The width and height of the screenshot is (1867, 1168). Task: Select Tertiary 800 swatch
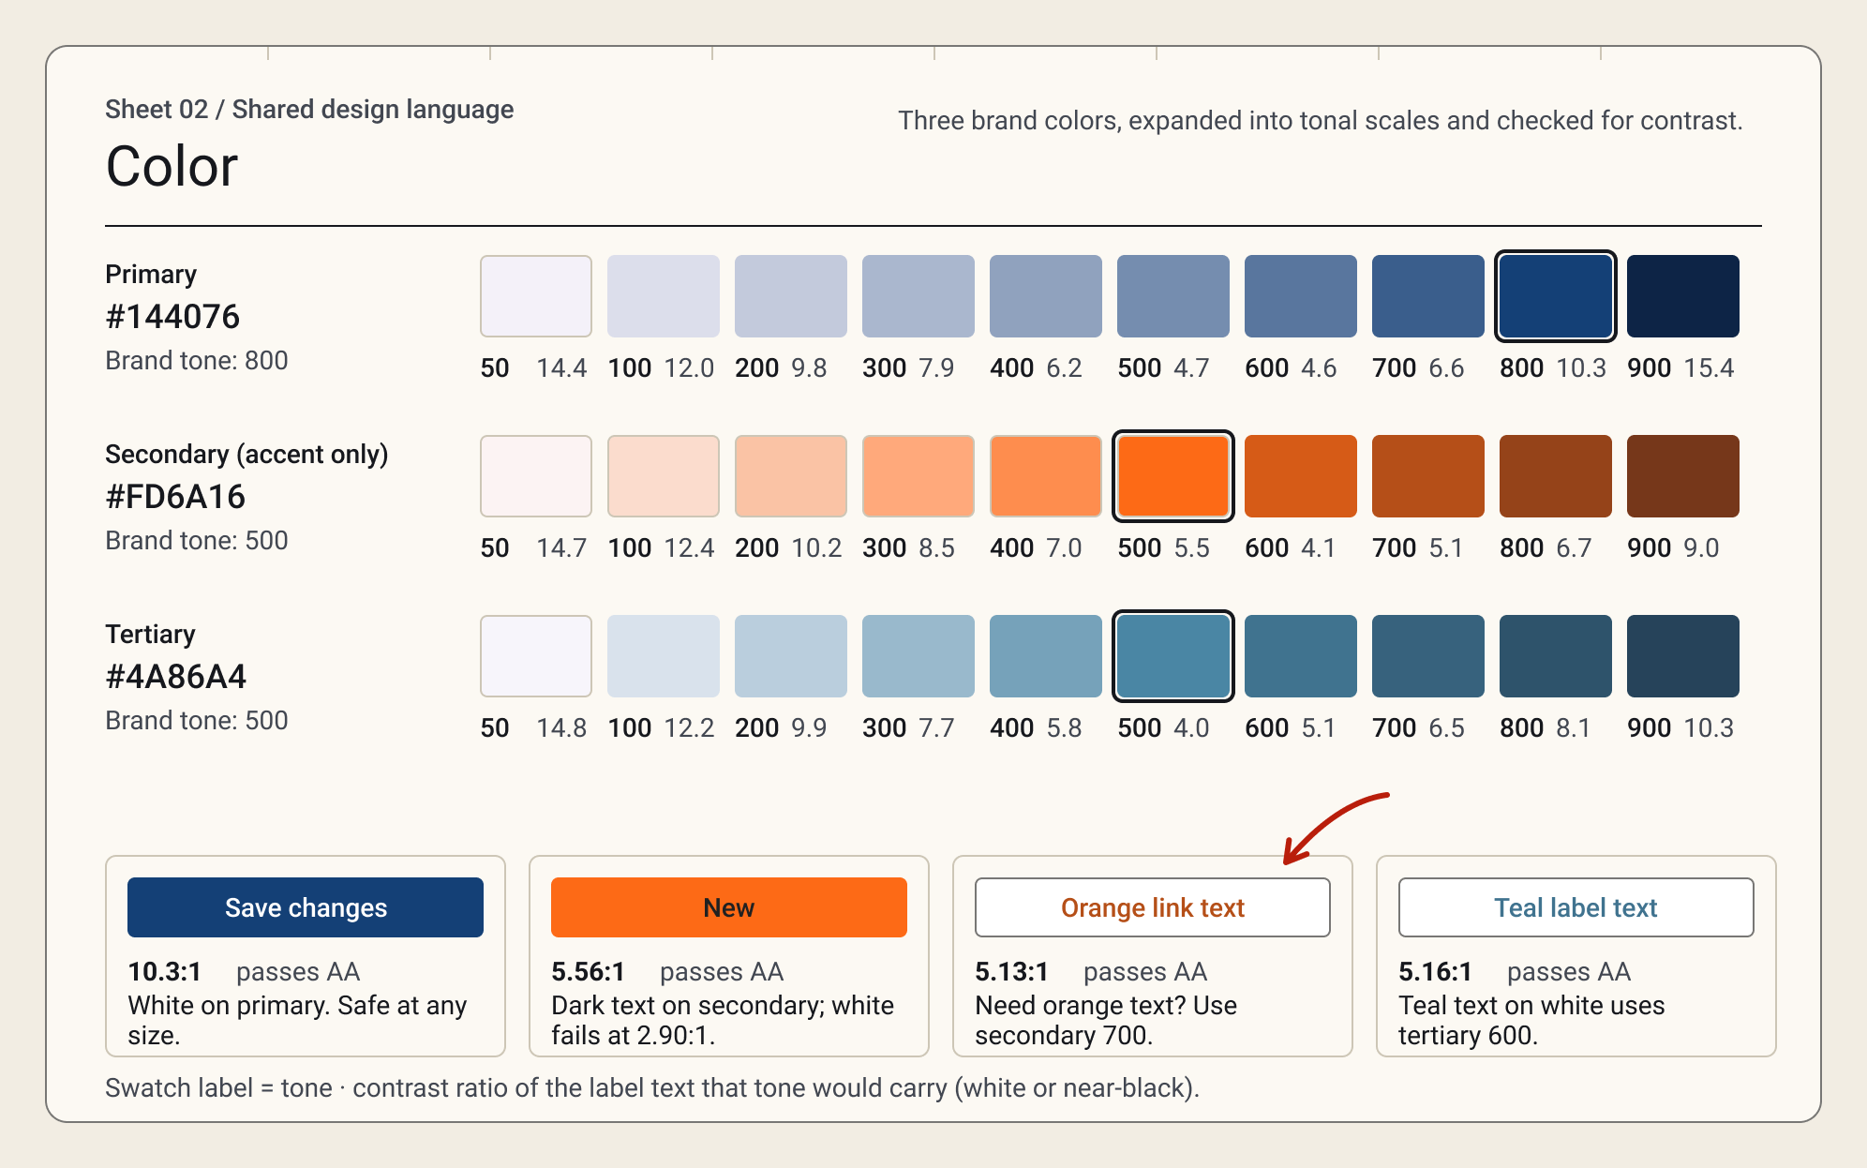[1556, 656]
